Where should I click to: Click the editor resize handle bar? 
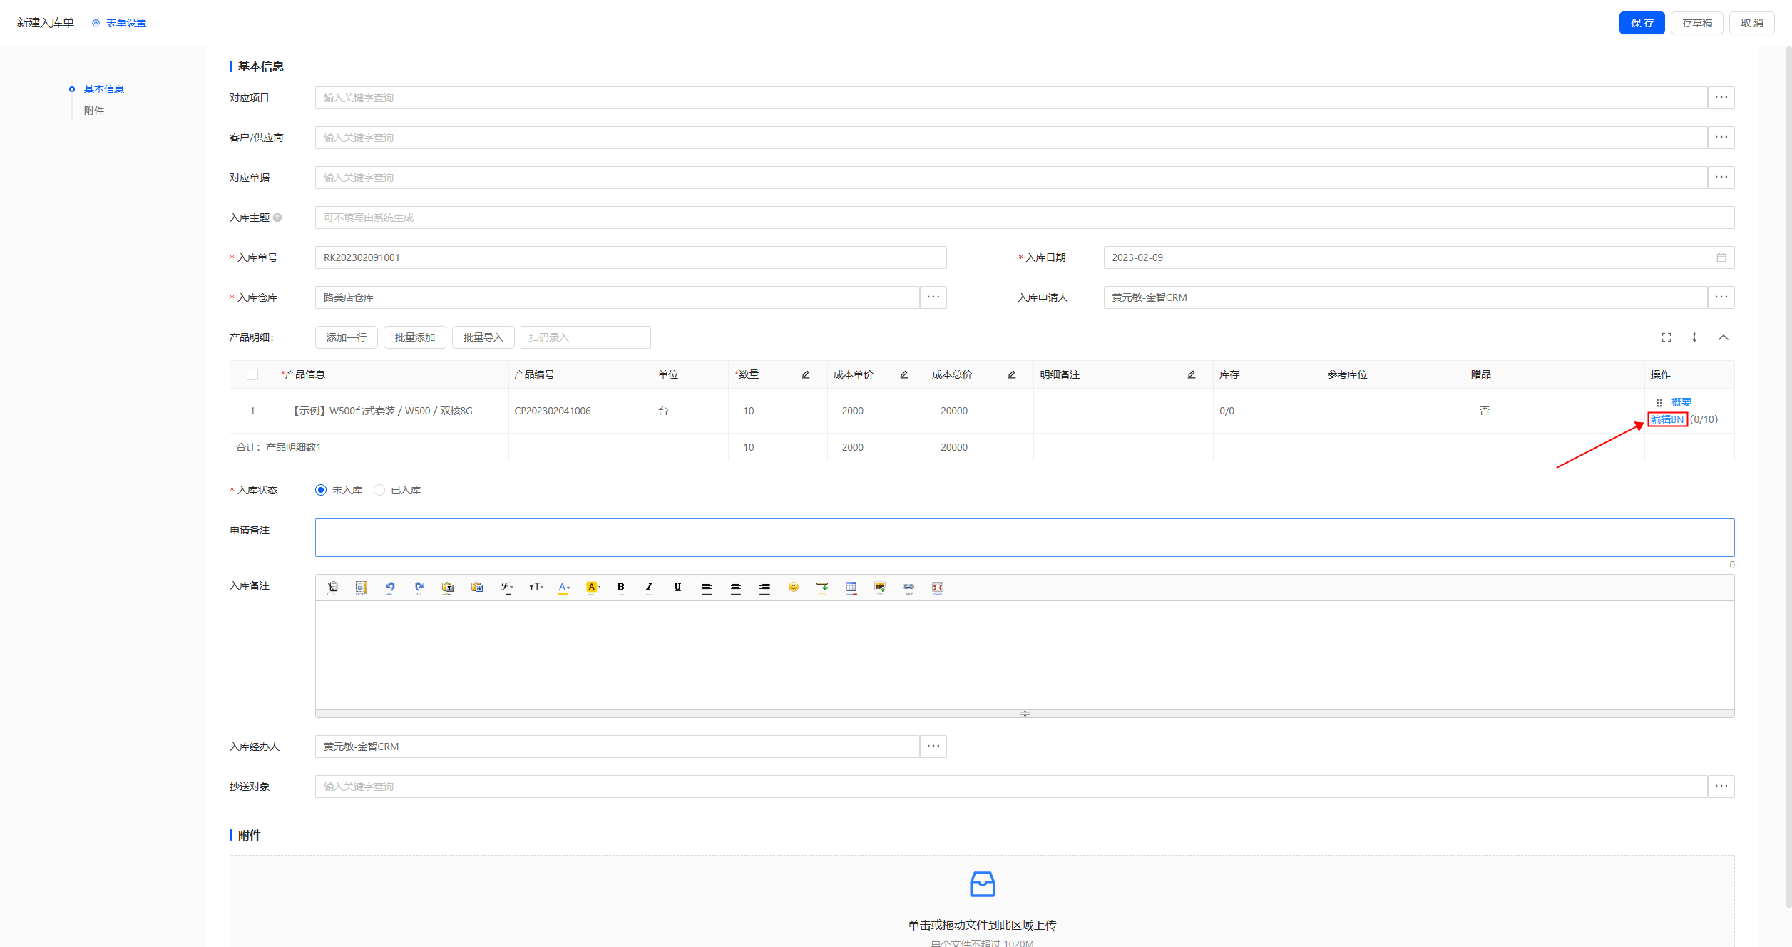(x=1025, y=713)
